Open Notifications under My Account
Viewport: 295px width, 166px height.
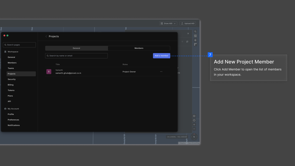point(14,125)
